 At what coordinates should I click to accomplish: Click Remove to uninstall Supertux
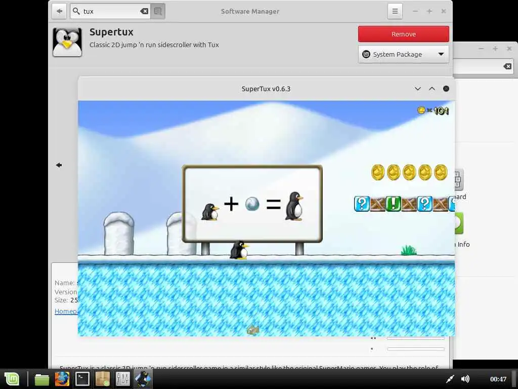coord(403,34)
